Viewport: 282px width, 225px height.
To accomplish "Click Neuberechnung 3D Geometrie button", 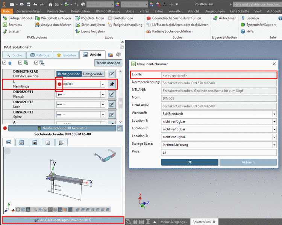I will coord(62,128).
